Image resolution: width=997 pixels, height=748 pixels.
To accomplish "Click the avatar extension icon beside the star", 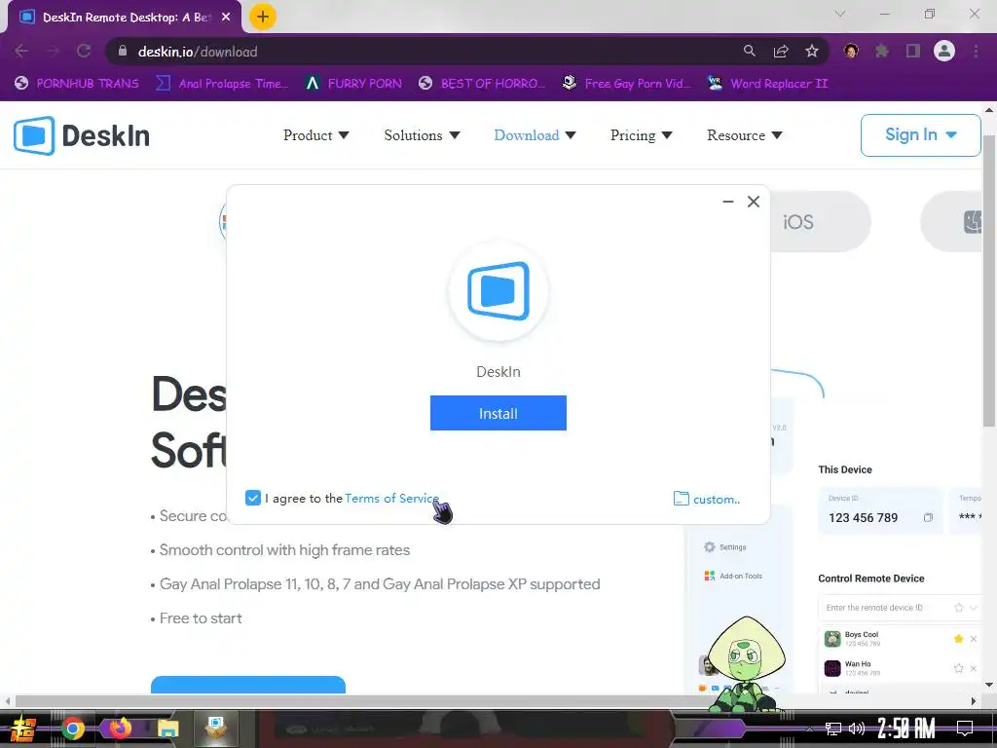I will click(851, 51).
